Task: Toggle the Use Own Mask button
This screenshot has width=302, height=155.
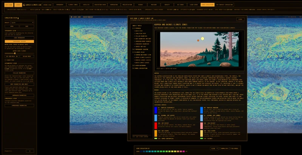Action: point(12,56)
